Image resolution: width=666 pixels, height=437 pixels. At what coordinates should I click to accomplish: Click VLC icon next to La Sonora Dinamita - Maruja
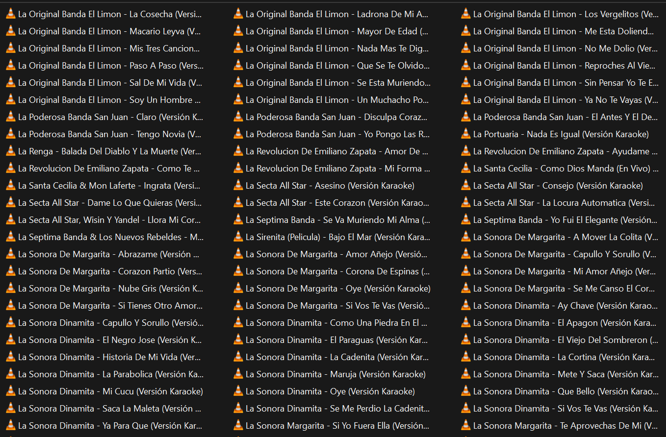pos(238,374)
